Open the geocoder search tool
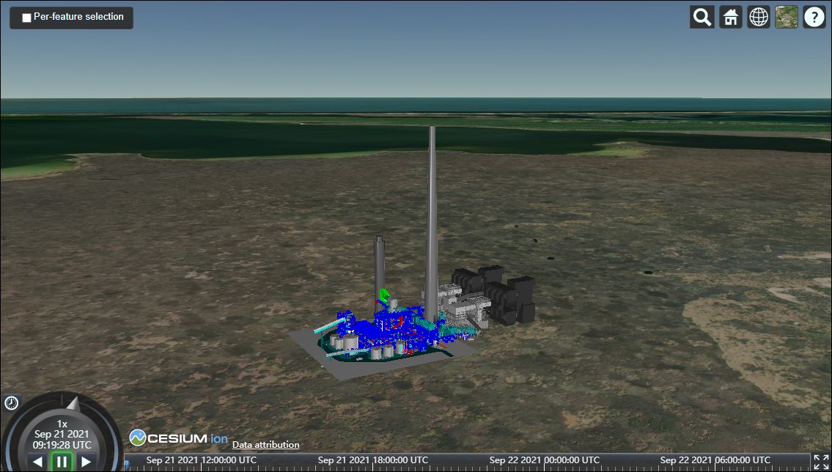The height and width of the screenshot is (472, 832). [x=701, y=16]
